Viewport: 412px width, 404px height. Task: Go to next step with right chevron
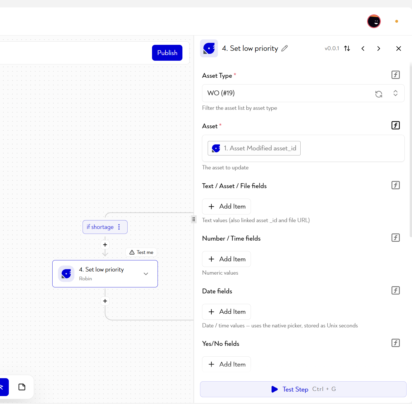pyautogui.click(x=378, y=49)
